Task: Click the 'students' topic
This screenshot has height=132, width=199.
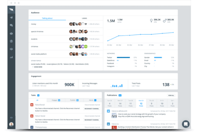Action: (34, 39)
